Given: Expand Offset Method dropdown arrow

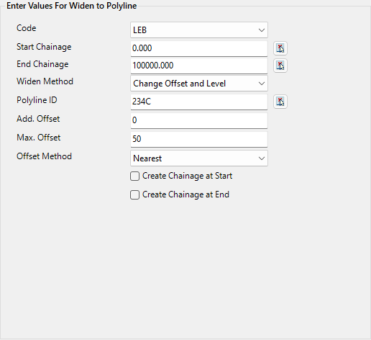Looking at the screenshot, I should pyautogui.click(x=262, y=158).
